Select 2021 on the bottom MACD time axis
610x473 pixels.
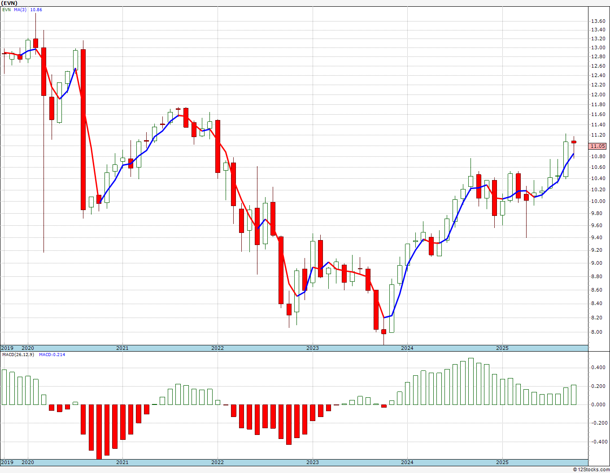122,462
